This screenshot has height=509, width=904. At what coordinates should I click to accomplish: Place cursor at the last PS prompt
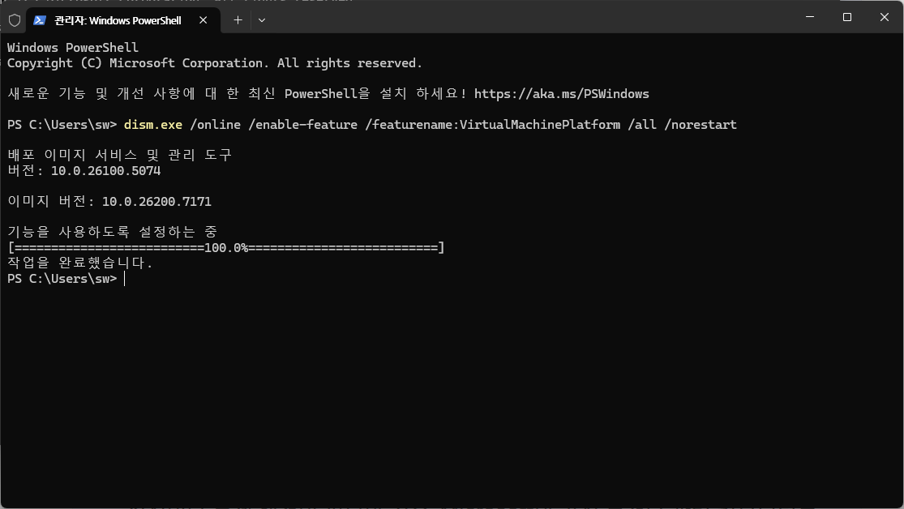pos(125,279)
